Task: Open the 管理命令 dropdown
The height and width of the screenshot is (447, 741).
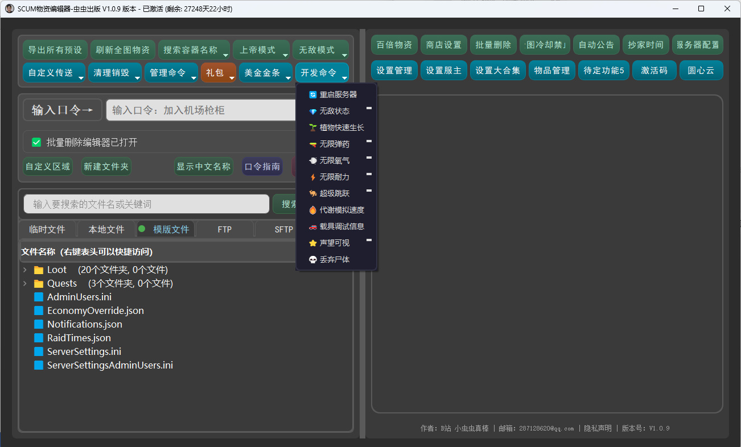Action: point(171,73)
